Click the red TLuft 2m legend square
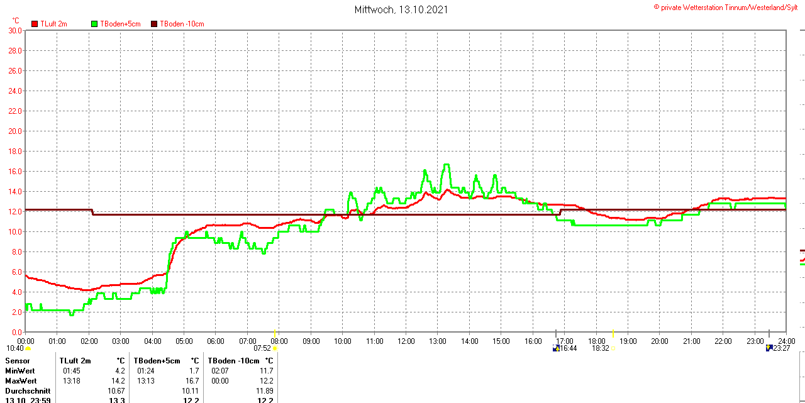The width and height of the screenshot is (805, 403). pos(35,24)
